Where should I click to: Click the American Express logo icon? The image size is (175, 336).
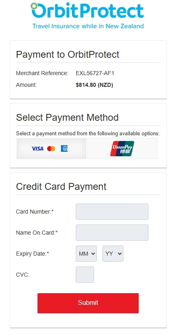click(x=64, y=149)
